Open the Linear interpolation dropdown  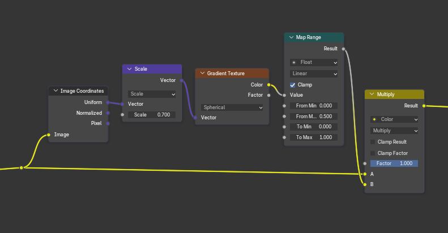point(314,74)
